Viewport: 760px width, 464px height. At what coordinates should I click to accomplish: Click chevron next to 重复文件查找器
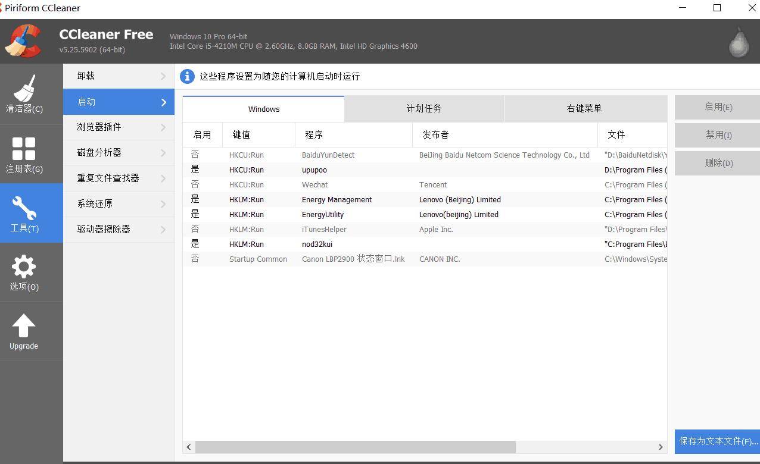click(163, 178)
